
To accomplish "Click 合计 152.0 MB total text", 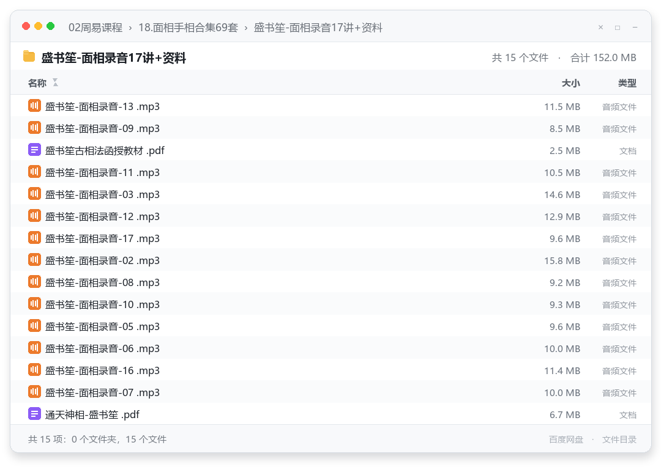I will (x=603, y=57).
